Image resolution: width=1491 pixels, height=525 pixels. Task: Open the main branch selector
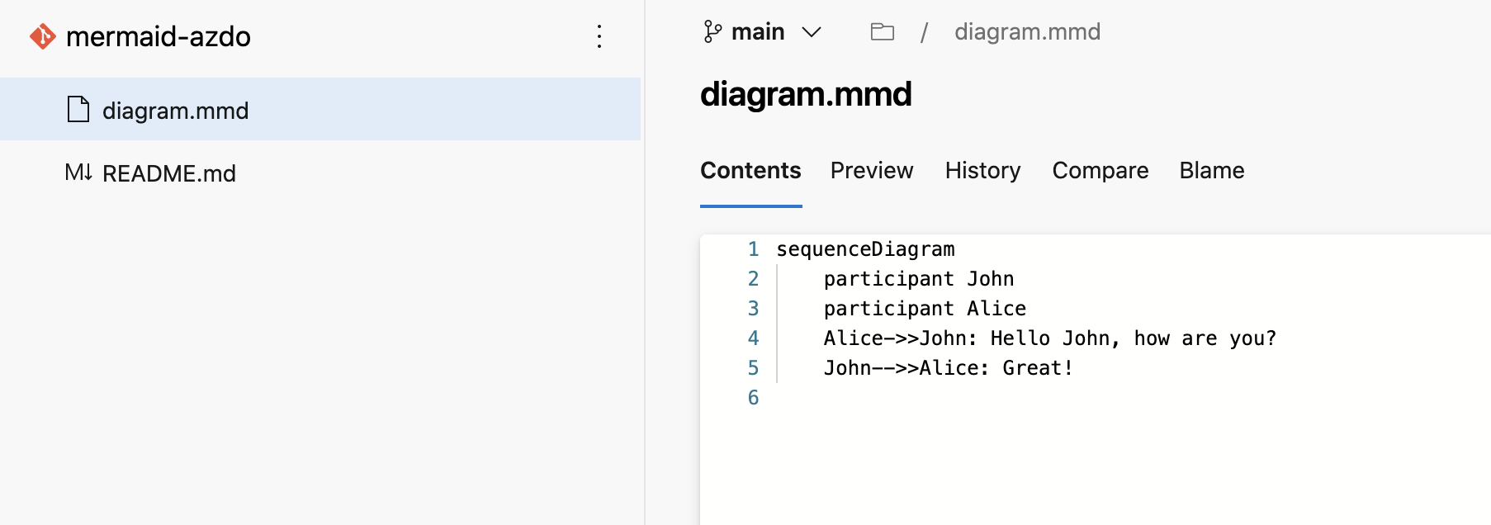[x=758, y=32]
